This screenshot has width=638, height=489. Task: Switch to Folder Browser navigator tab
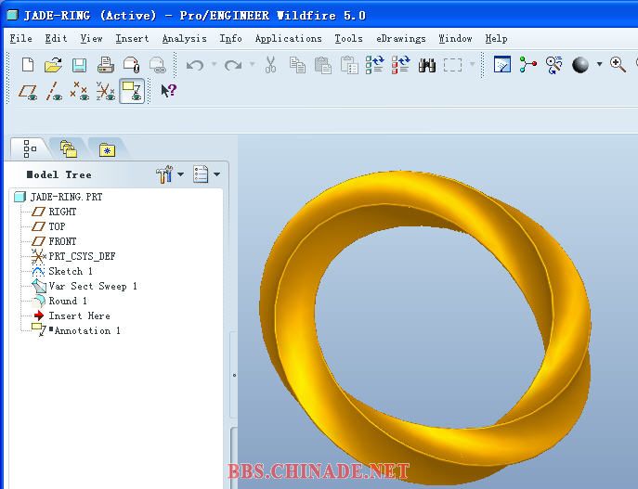tap(69, 148)
